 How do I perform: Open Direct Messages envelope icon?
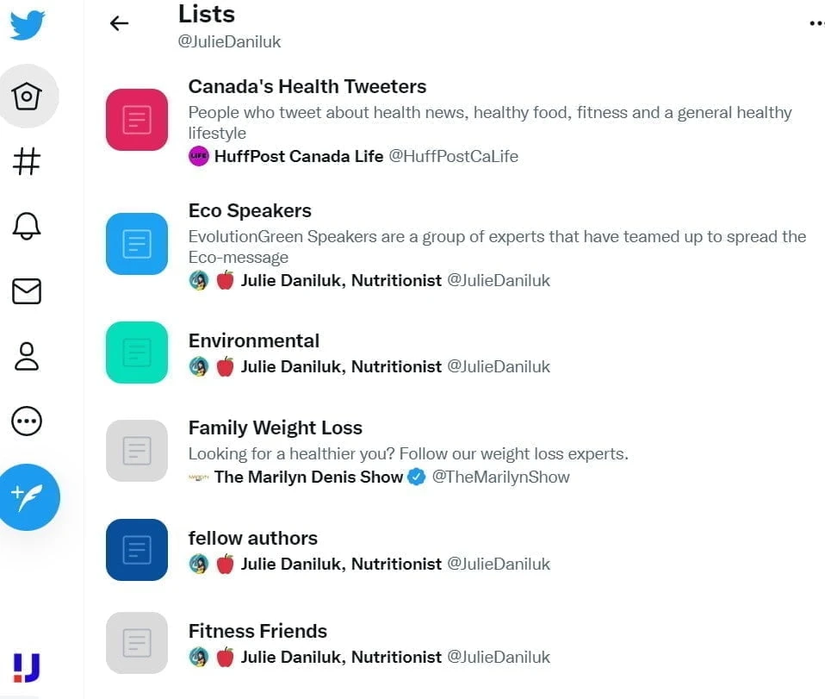(x=27, y=290)
